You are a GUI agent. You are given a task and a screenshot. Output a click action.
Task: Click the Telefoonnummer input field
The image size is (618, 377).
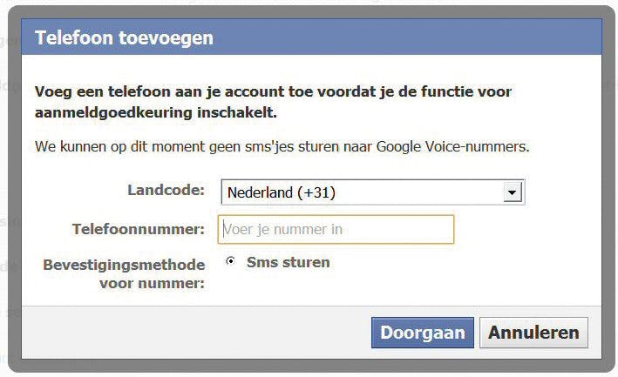tap(336, 230)
